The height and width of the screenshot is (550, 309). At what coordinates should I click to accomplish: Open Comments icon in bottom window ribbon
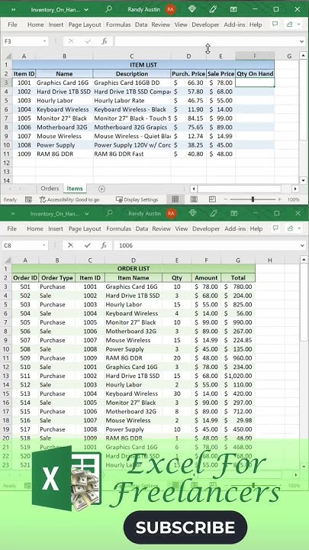[275, 228]
